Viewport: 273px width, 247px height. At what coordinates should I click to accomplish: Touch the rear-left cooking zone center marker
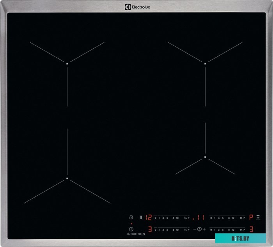67,63
